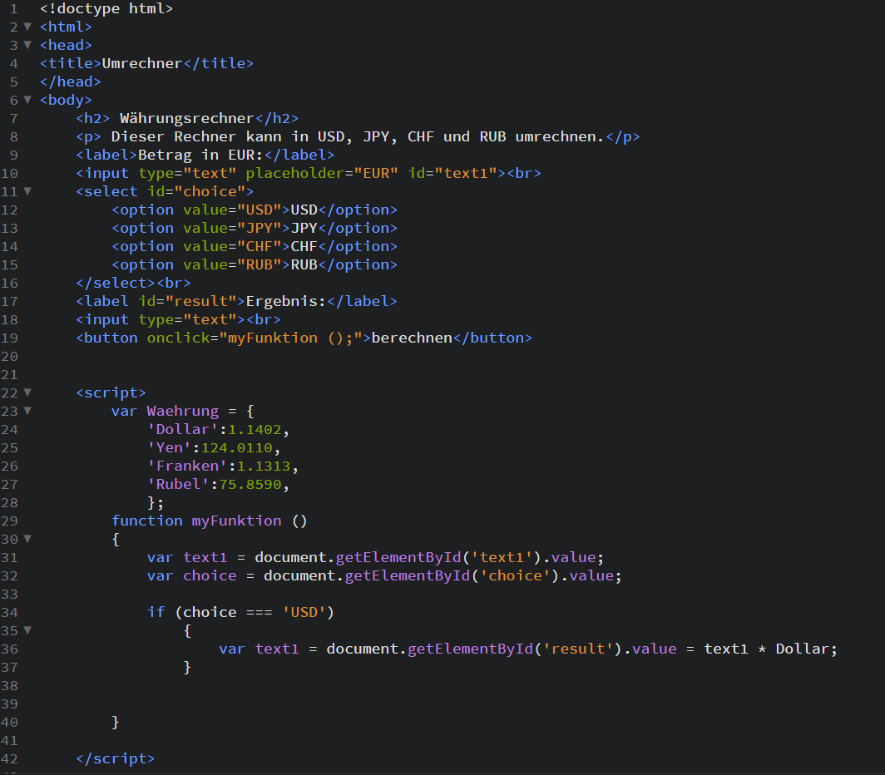Click the id value "text1" on line 10
Viewport: 885px width, 775px height.
[466, 173]
